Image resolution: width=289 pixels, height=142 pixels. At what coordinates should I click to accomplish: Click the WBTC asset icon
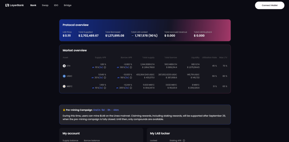tap(64, 86)
